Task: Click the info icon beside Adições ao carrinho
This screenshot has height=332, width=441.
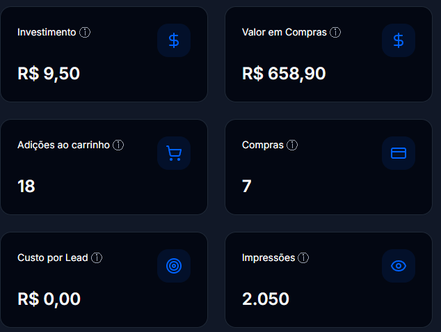Action: coord(118,145)
